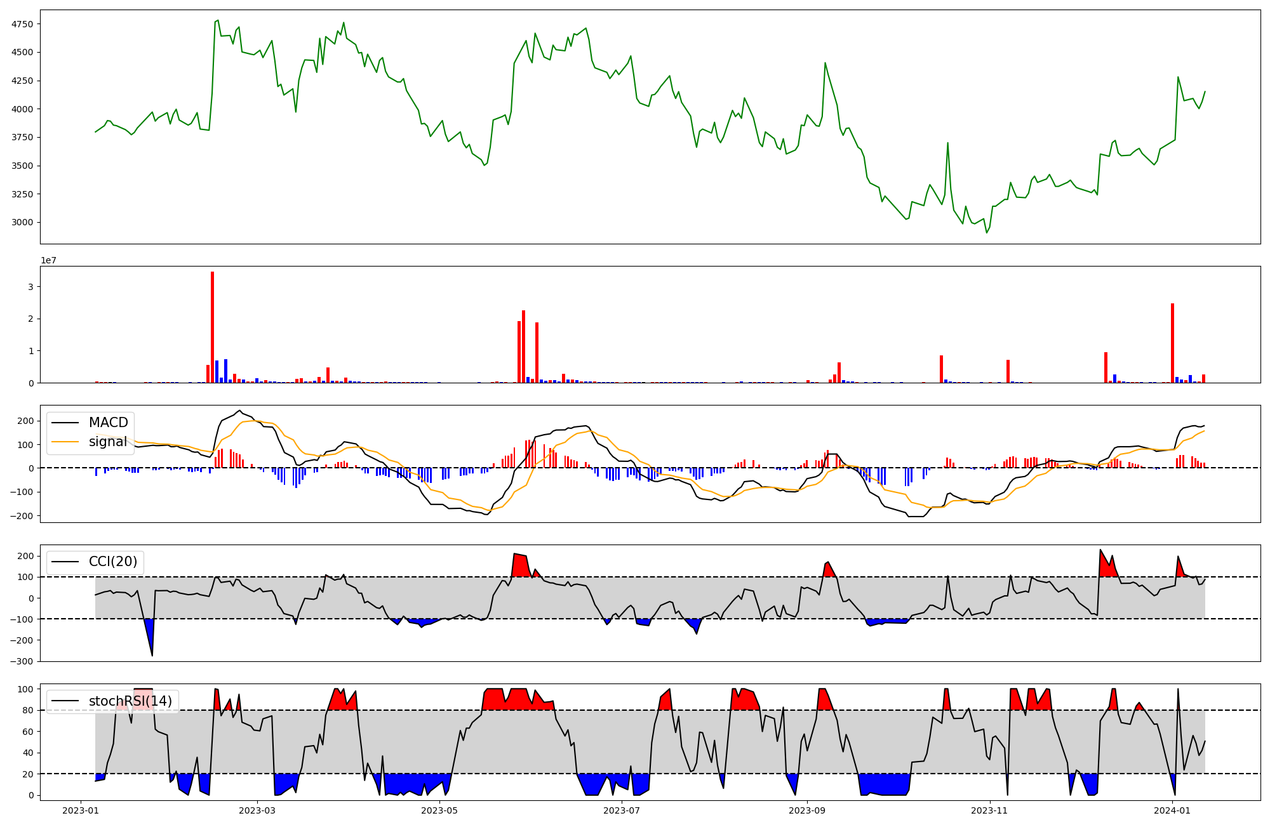This screenshot has height=825, width=1270.
Task: Click the 2024-01 x-axis date label
Action: [x=1172, y=810]
